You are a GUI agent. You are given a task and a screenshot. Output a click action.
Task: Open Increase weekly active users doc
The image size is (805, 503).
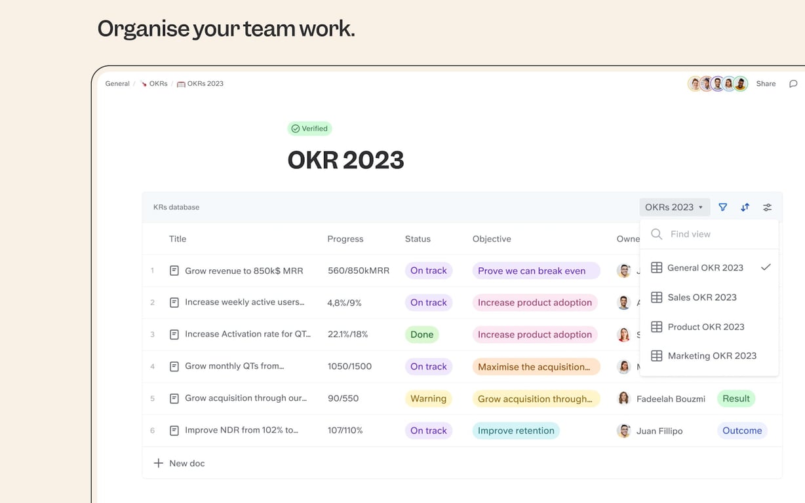click(x=245, y=303)
